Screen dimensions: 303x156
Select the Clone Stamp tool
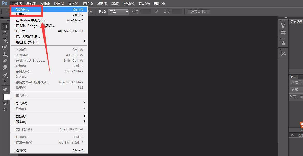[x=5, y=54]
